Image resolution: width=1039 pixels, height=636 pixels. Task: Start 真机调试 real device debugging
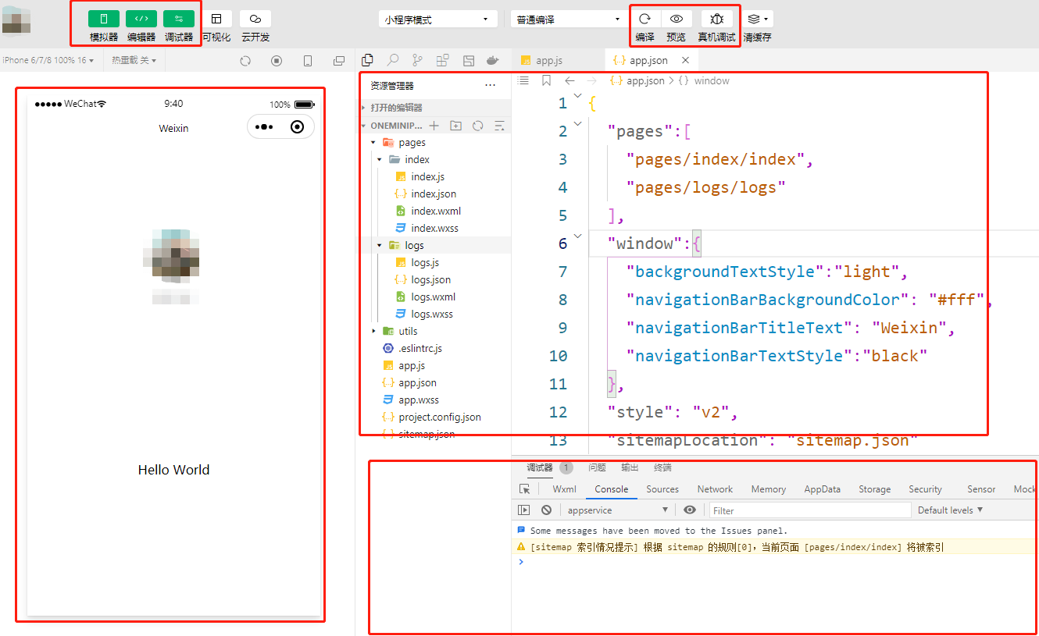pyautogui.click(x=716, y=19)
